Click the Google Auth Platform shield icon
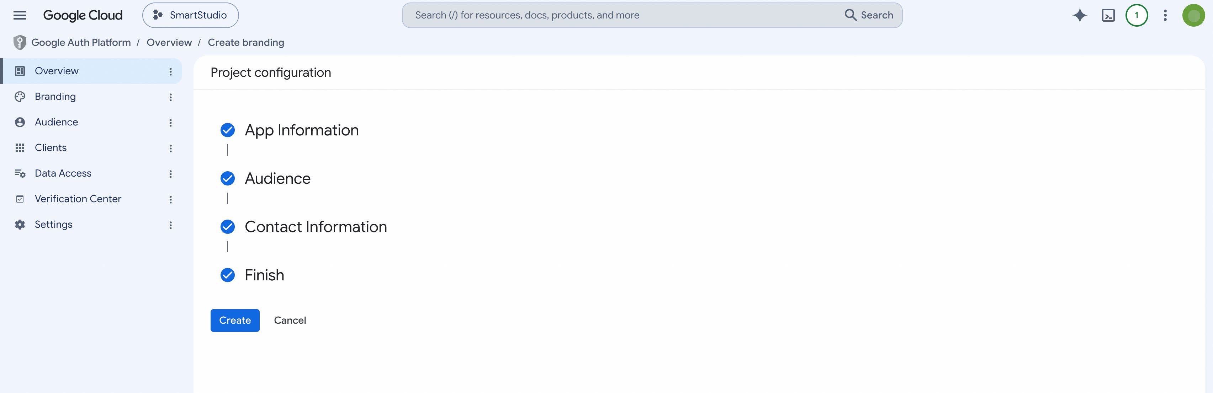 (x=19, y=42)
